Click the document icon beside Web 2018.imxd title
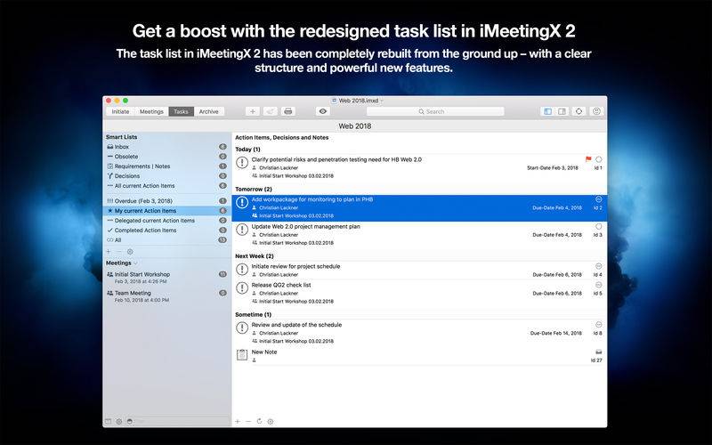This screenshot has height=445, width=712. pos(335,101)
